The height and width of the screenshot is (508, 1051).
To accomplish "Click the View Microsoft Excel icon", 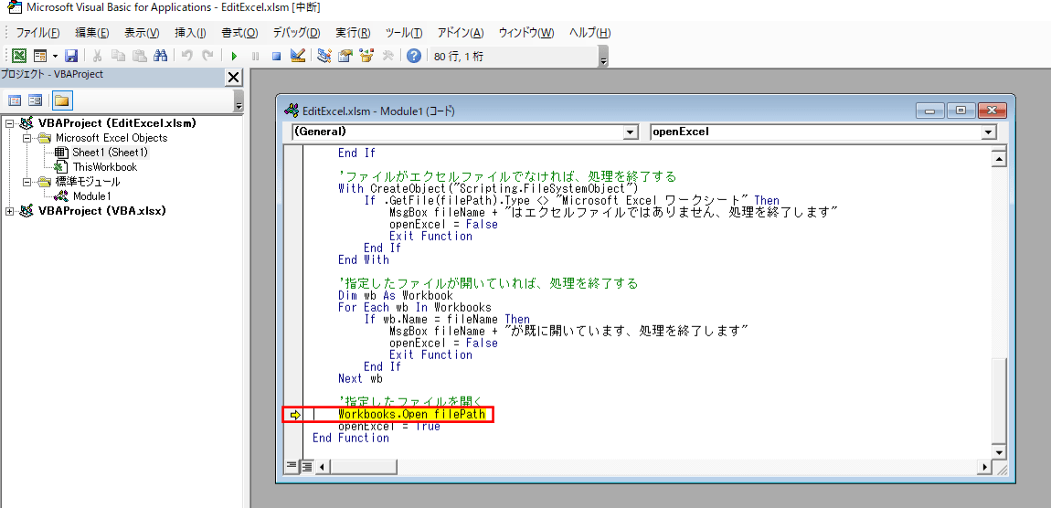I will pos(19,56).
